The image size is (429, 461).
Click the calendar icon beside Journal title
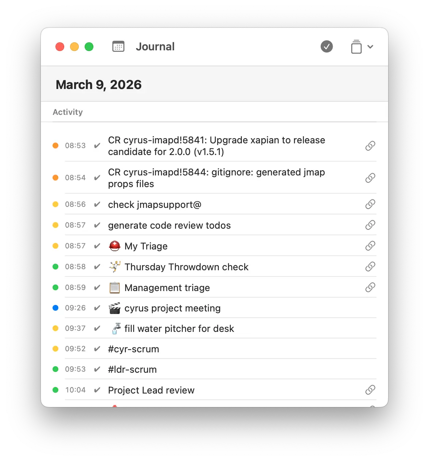[118, 47]
